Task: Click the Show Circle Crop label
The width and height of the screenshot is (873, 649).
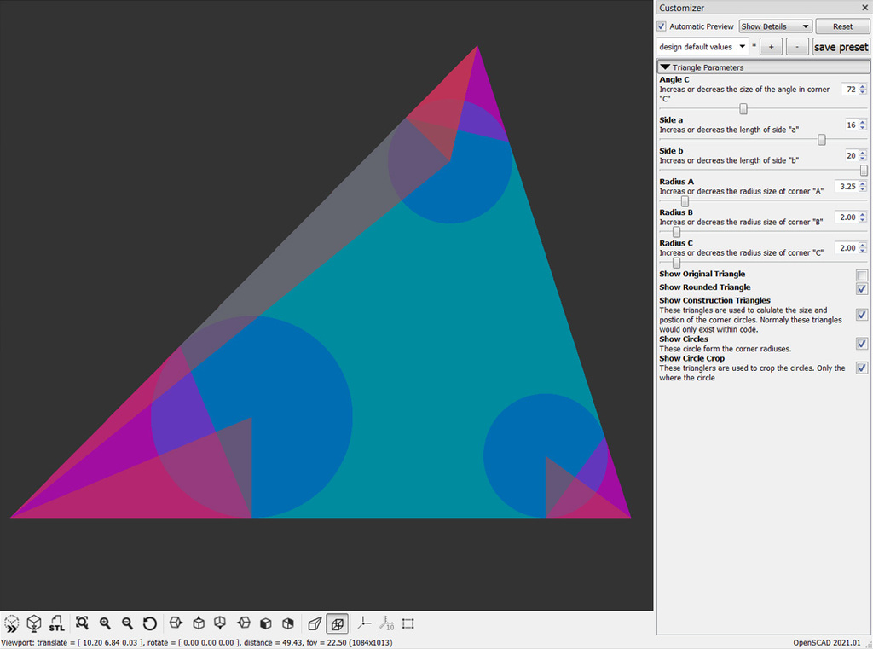Action: click(x=692, y=358)
